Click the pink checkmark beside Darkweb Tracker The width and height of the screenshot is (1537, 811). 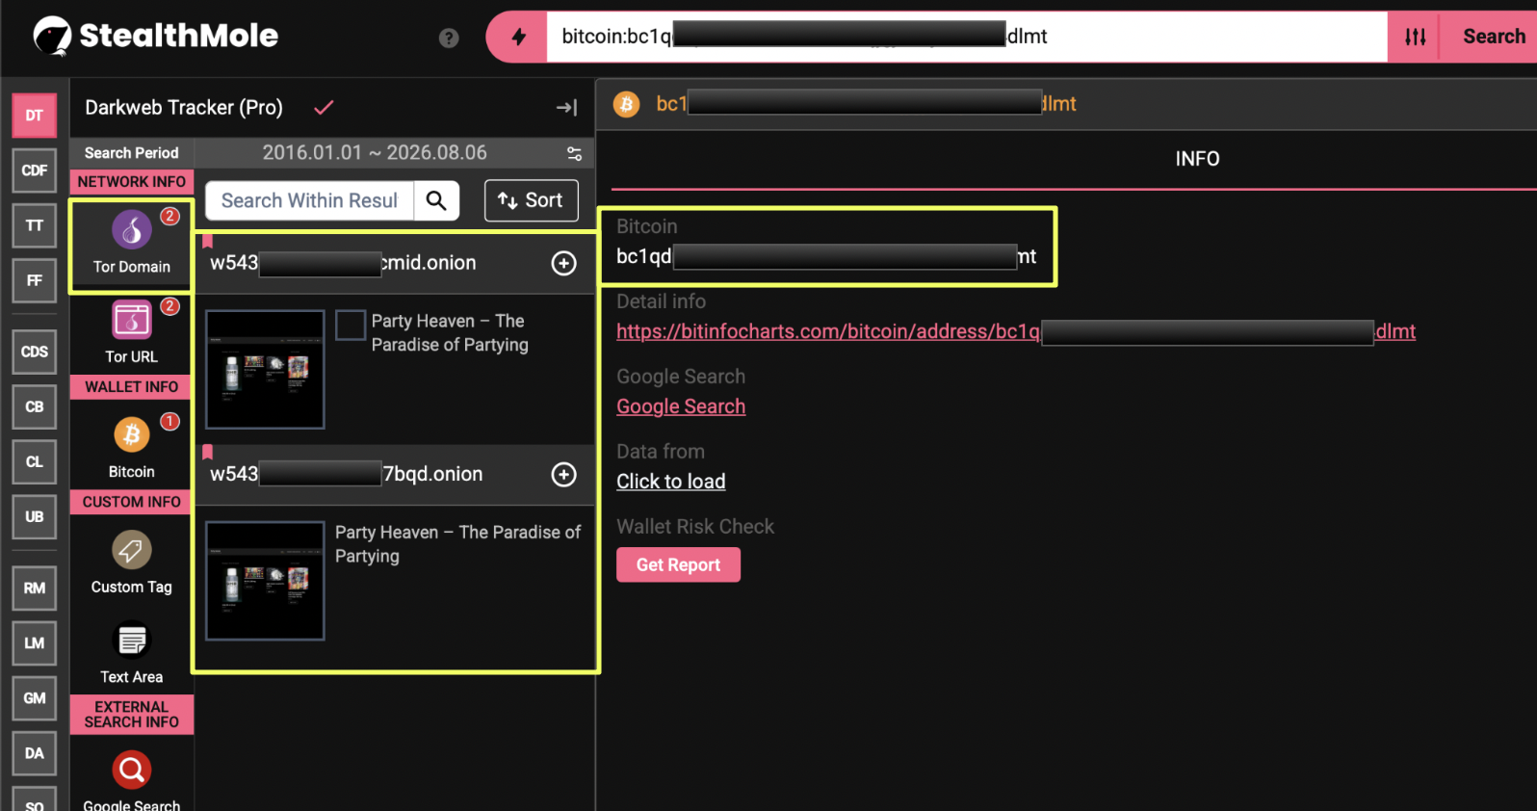(324, 107)
